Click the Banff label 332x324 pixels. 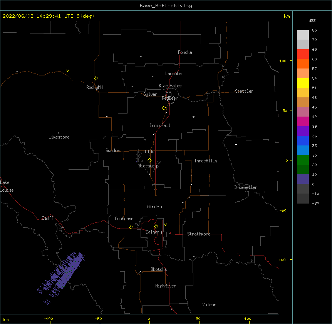(48, 218)
